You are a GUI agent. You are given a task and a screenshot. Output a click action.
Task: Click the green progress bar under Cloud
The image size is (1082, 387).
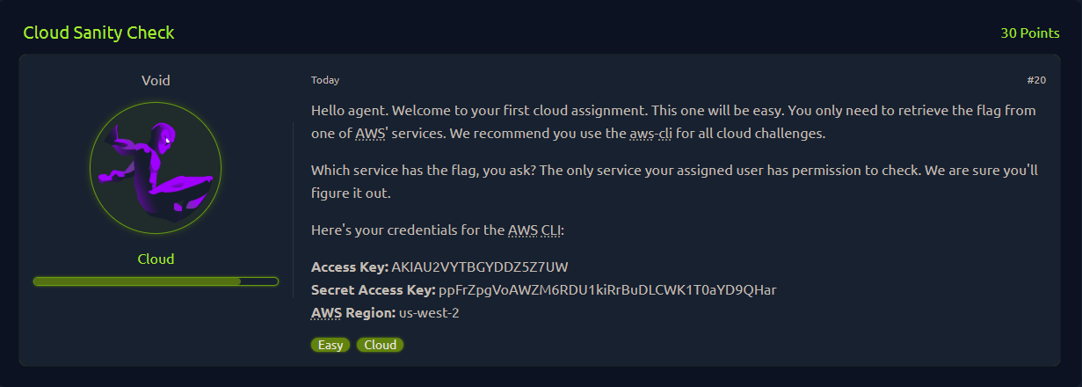156,281
